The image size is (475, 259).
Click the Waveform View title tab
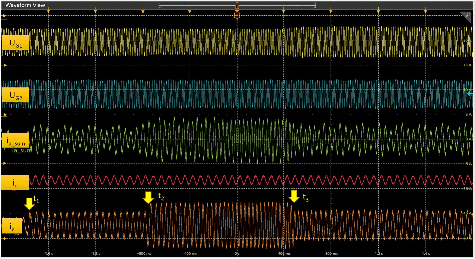[x=25, y=5]
